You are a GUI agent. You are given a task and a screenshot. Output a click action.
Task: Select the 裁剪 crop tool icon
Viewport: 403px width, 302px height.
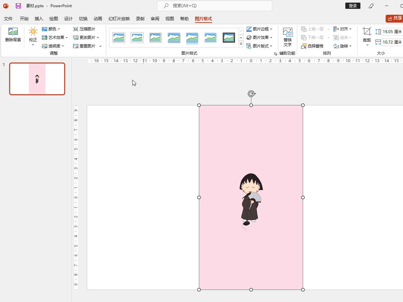click(x=367, y=32)
